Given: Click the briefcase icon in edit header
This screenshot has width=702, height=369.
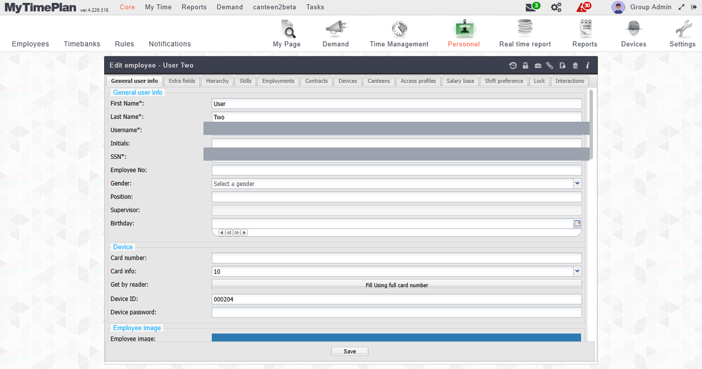Looking at the screenshot, I should tap(538, 65).
